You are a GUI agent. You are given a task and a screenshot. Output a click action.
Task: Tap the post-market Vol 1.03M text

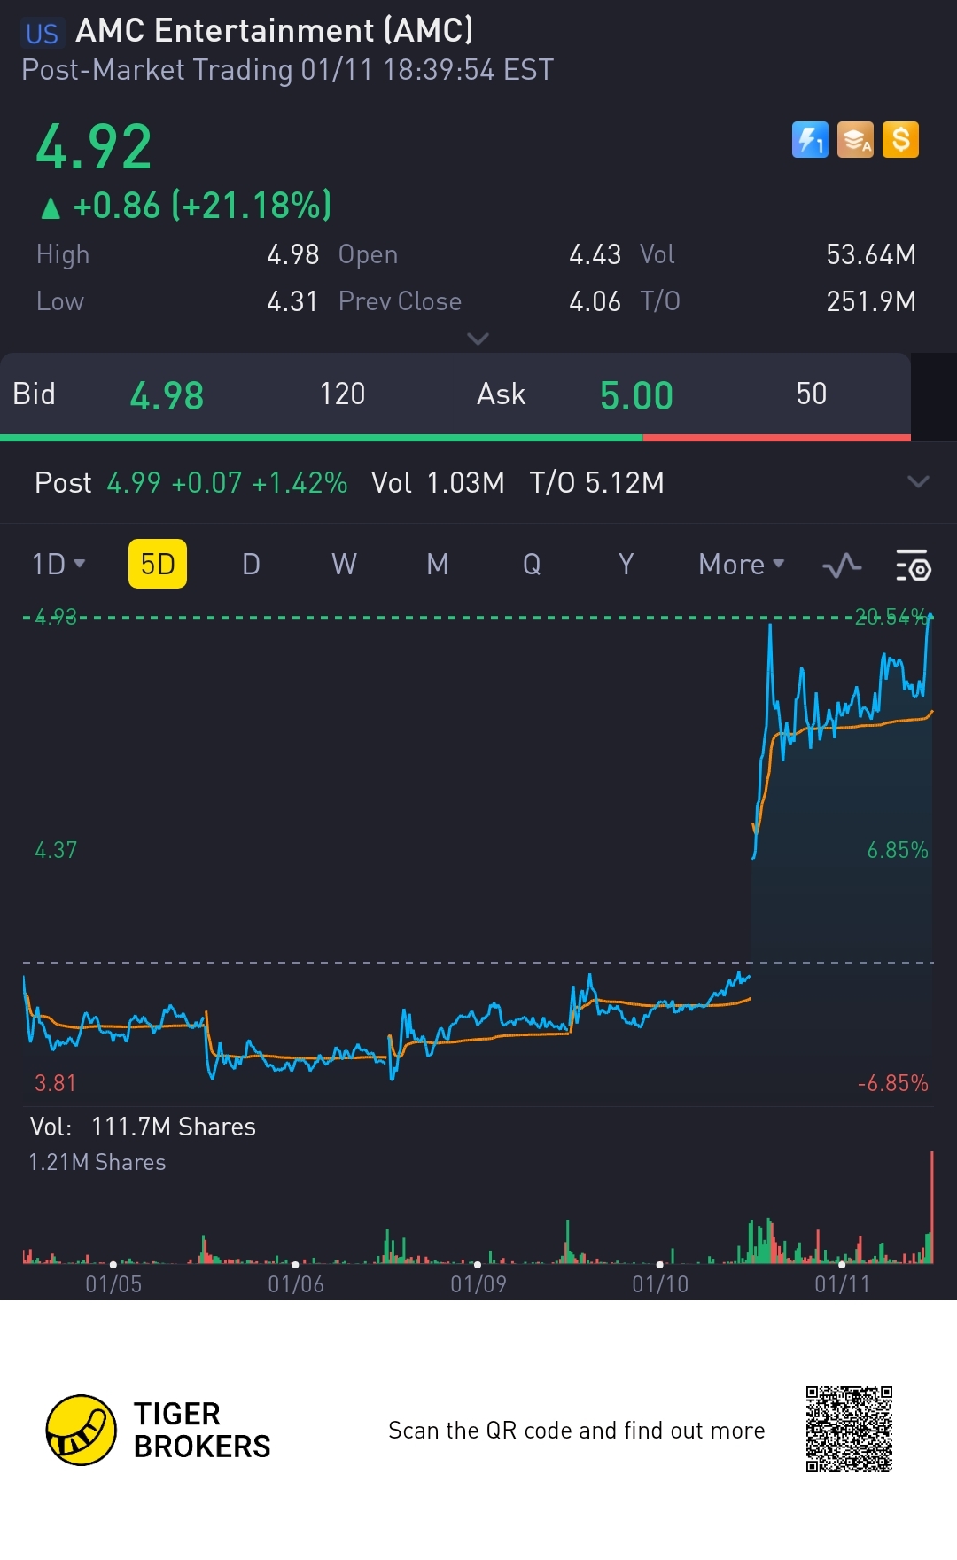coord(438,482)
